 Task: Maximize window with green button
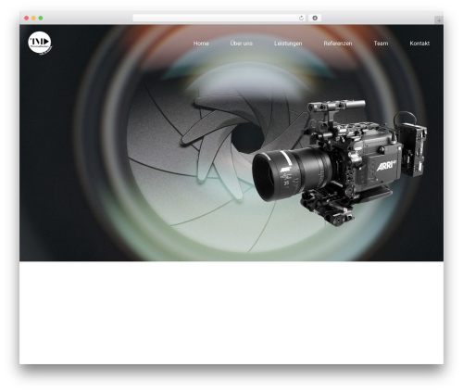pyautogui.click(x=41, y=19)
